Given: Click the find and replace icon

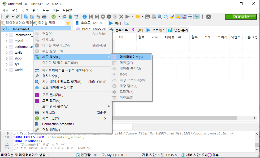Looking at the screenshot, I should pos(166,17).
